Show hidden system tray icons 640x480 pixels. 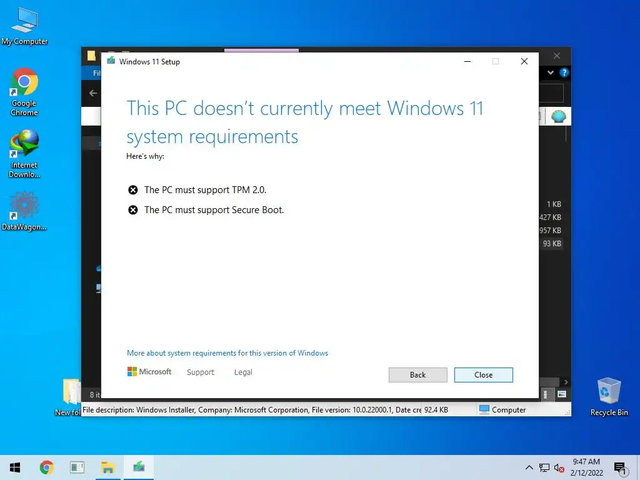point(529,467)
